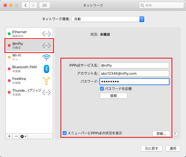Go back with the left arrow
This screenshot has width=186, height=157.
click(x=25, y=5)
